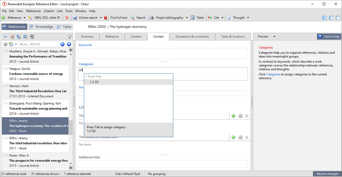Switch to the Content tab
342x177 pixels.
(136, 37)
